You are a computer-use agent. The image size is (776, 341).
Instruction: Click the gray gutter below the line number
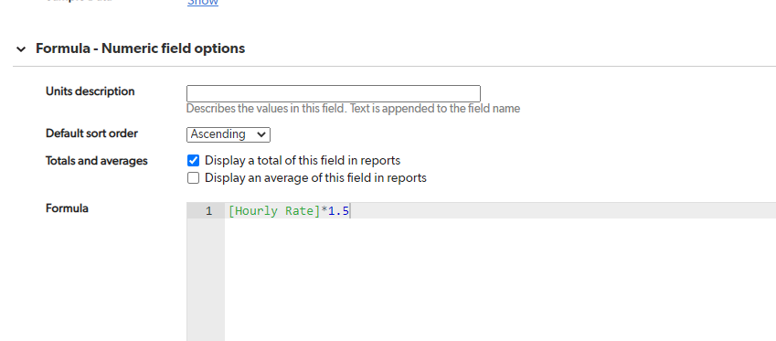(206, 280)
